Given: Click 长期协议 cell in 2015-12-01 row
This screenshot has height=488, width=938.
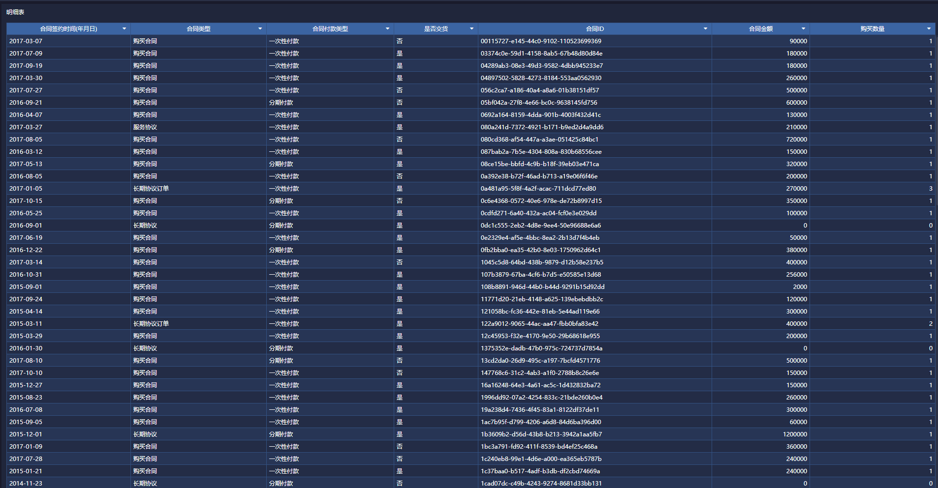Looking at the screenshot, I should click(198, 434).
